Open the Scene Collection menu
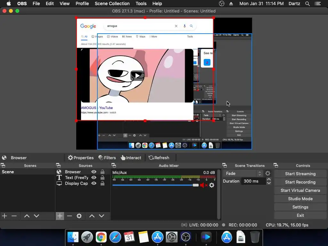This screenshot has height=246, width=328. (x=112, y=4)
